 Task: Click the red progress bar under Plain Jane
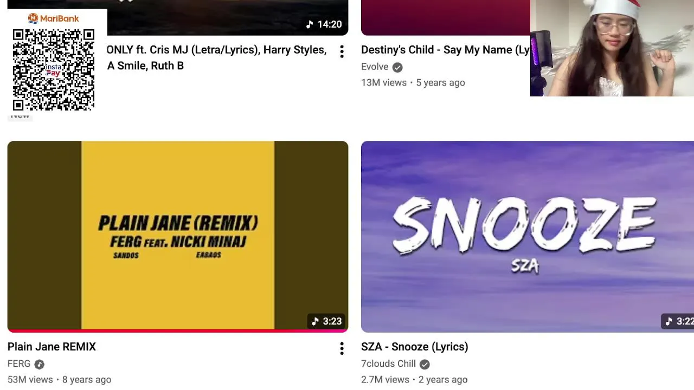[x=178, y=330]
